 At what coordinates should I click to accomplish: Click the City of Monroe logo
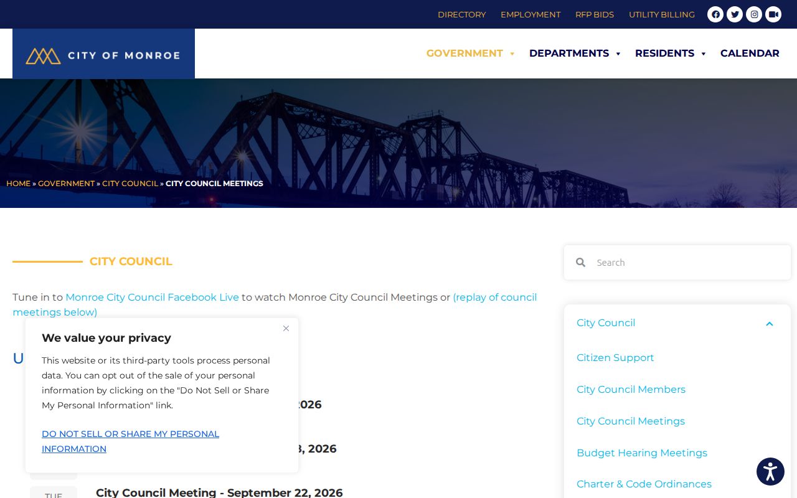(103, 54)
